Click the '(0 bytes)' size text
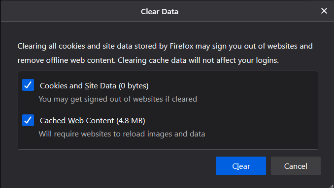334x188 pixels. click(x=134, y=86)
